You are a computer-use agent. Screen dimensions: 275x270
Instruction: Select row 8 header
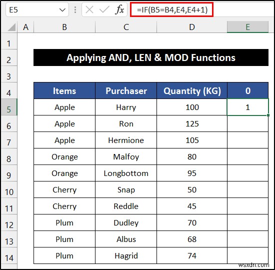9,156
